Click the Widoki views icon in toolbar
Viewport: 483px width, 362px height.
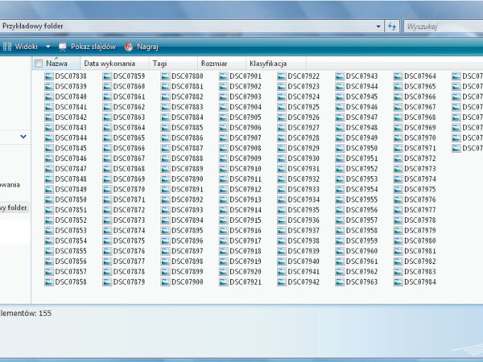[7, 47]
